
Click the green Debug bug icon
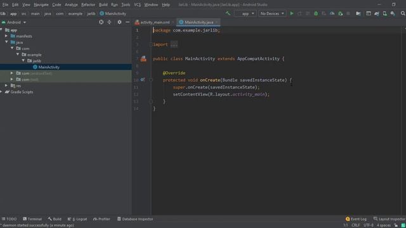pos(316,13)
